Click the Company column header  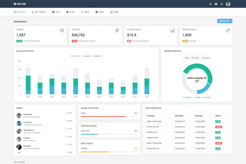151,115
